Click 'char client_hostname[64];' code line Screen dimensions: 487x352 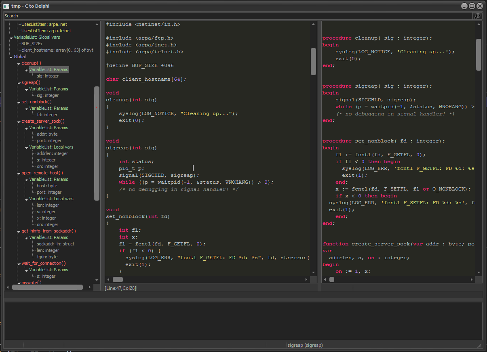click(146, 79)
